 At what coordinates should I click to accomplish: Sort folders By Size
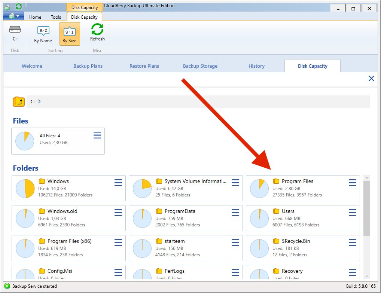pos(70,34)
